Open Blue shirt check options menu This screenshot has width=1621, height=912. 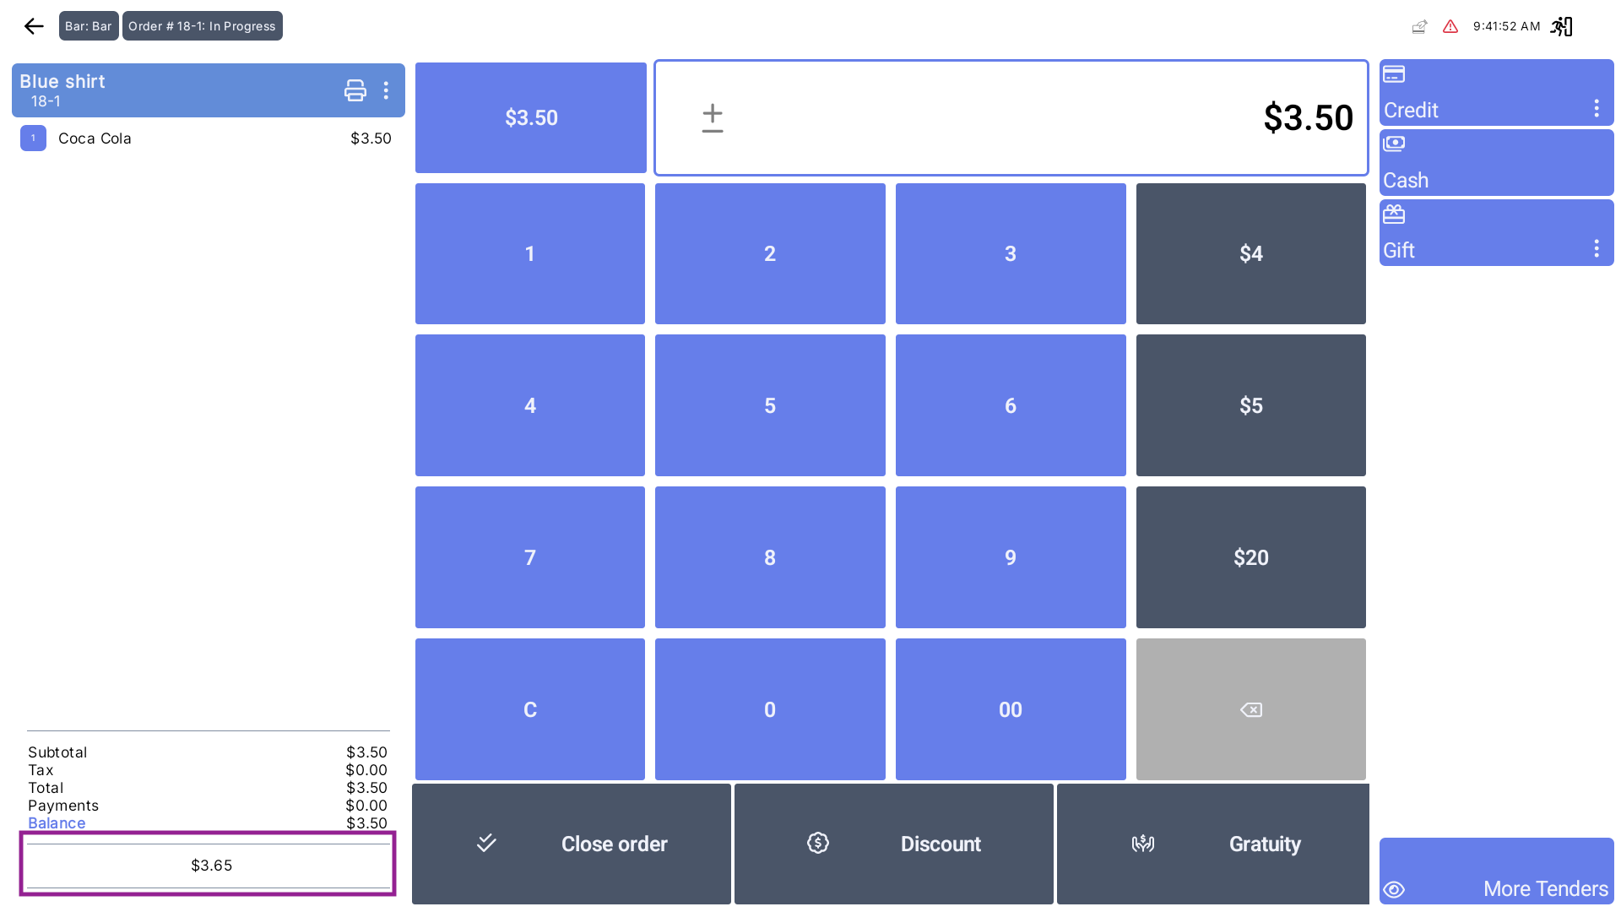click(x=386, y=90)
